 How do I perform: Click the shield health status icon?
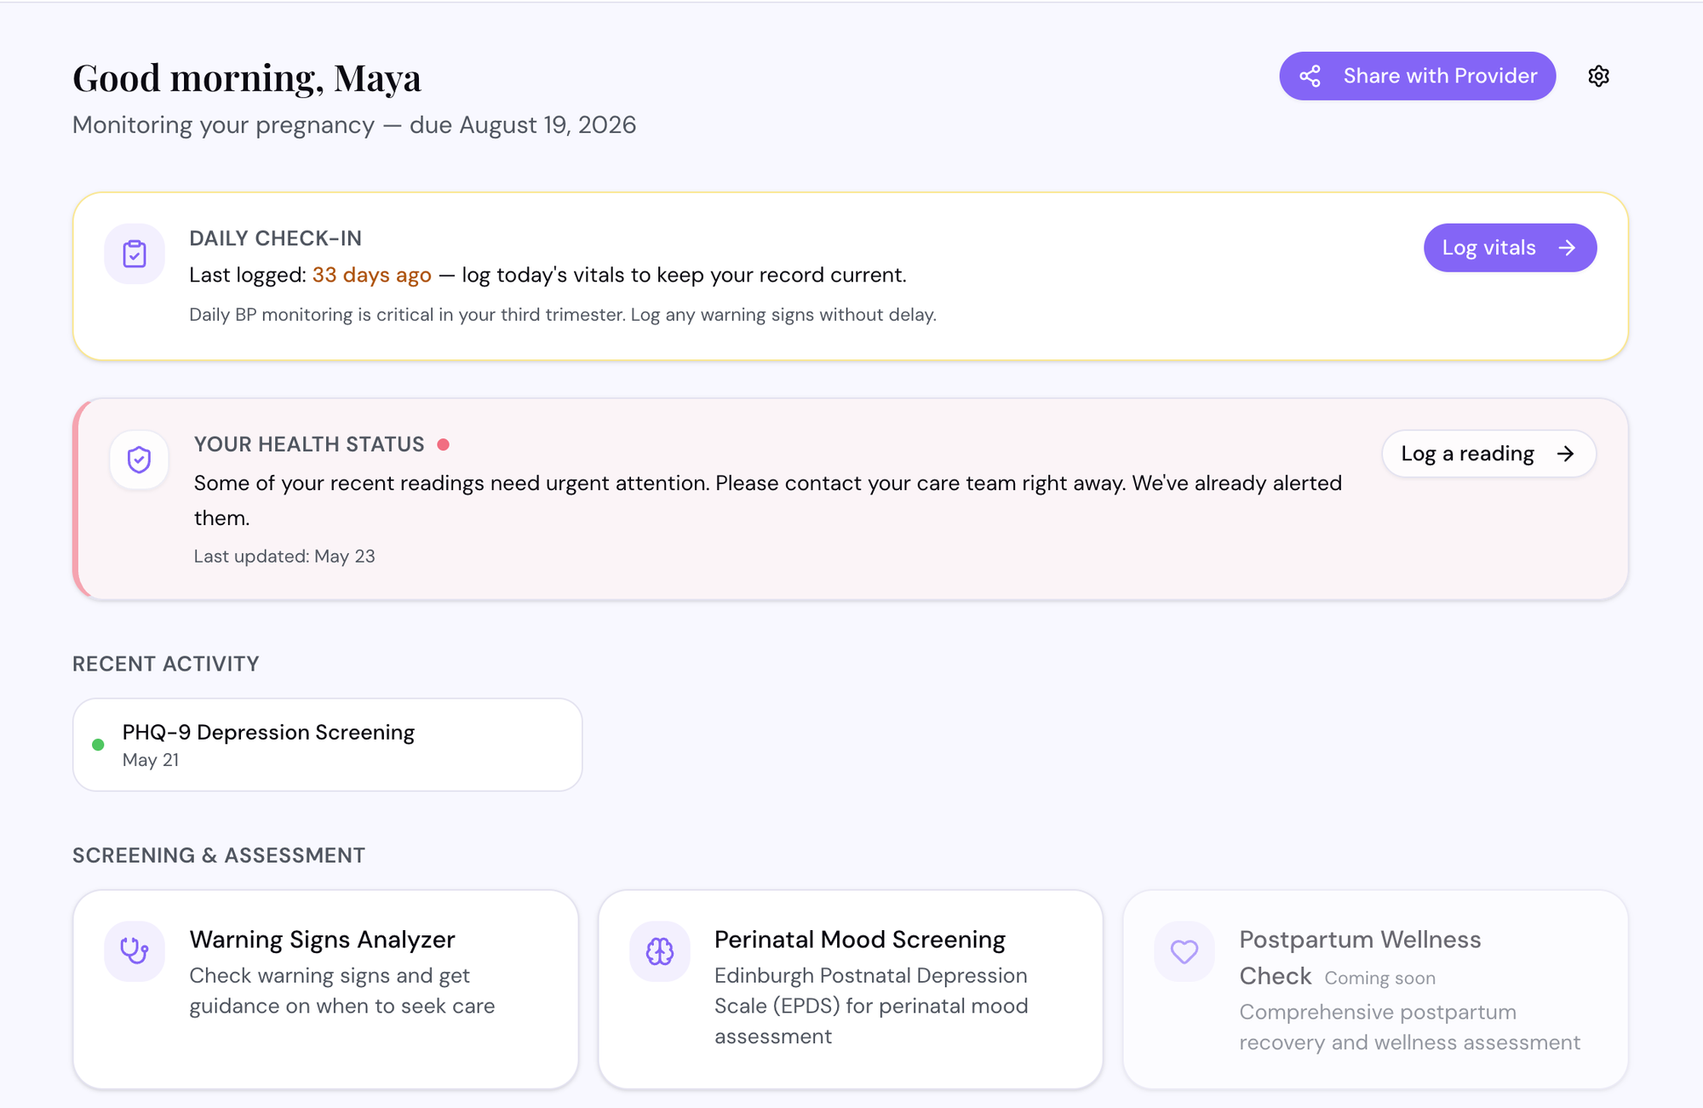(139, 460)
